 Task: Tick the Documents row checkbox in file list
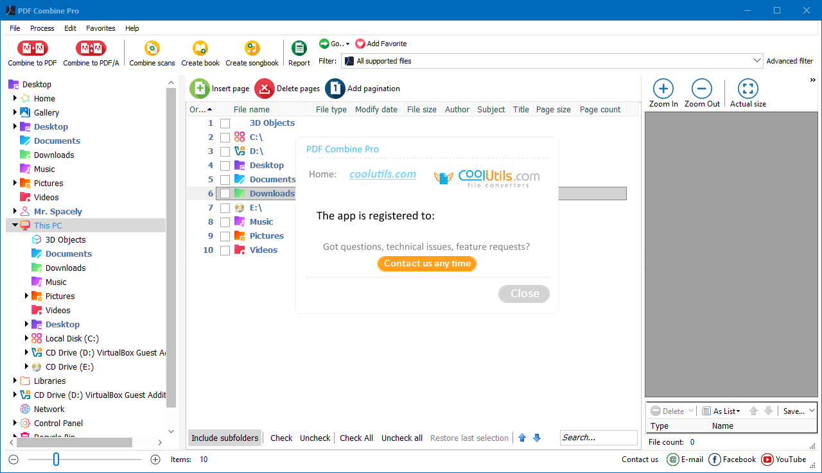click(225, 180)
